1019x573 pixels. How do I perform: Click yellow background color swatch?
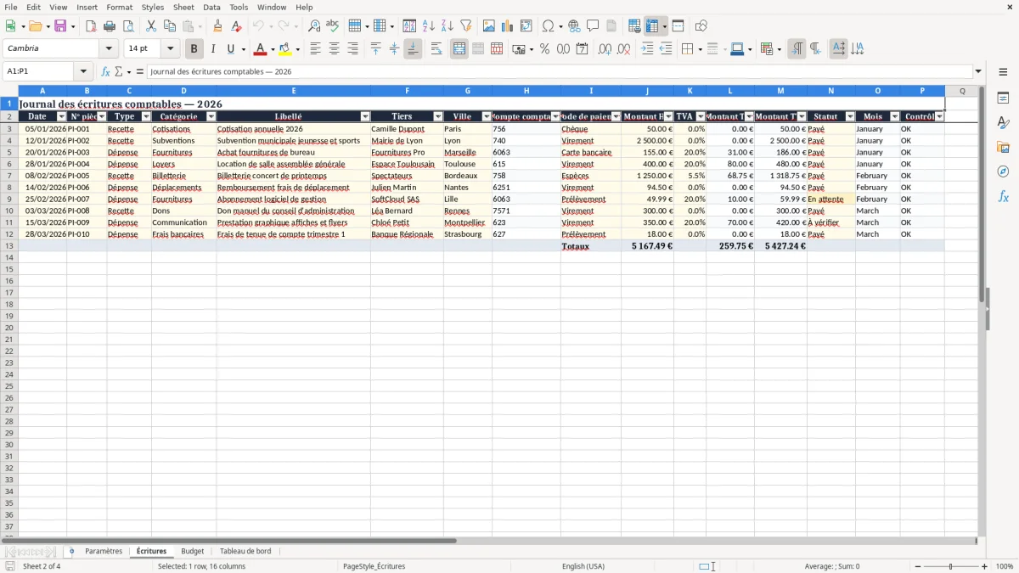[x=285, y=49]
